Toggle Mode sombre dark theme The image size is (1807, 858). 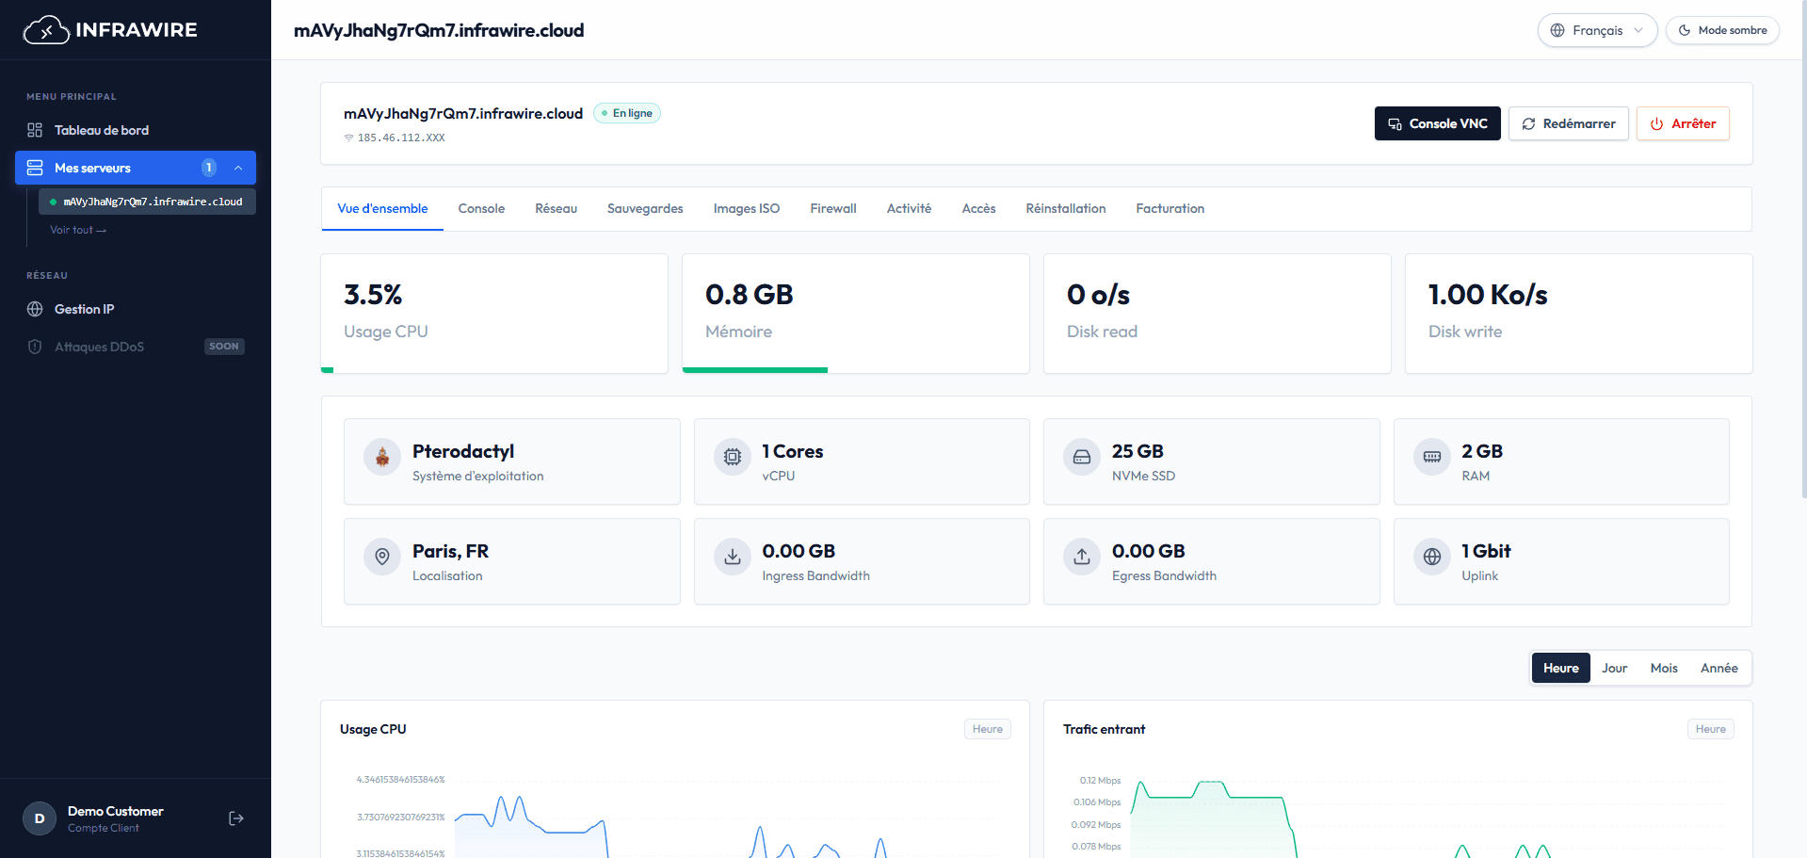(1722, 30)
